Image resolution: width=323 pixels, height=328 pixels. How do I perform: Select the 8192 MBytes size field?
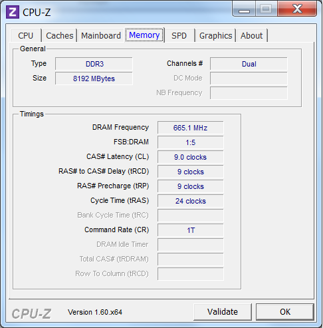tap(94, 79)
